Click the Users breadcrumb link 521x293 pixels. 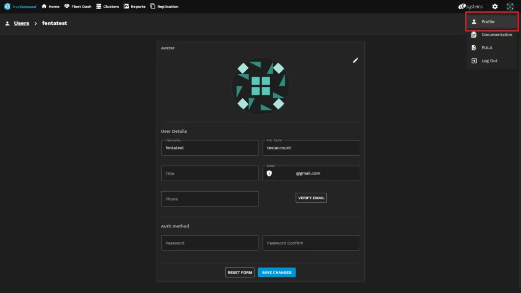coord(21,23)
